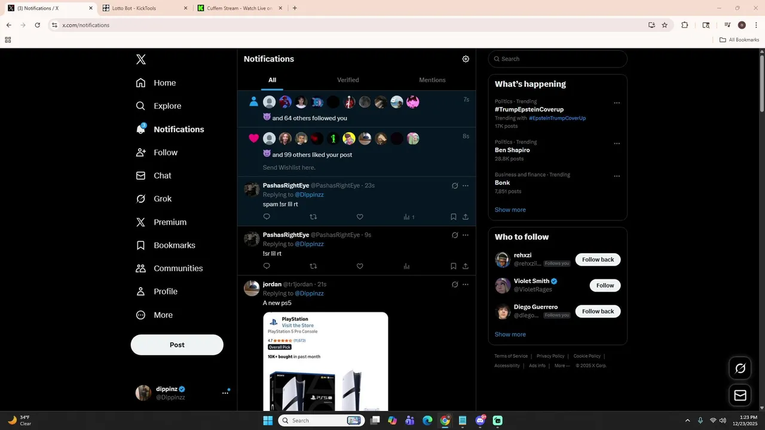Bookmark this page with the star icon

665,25
